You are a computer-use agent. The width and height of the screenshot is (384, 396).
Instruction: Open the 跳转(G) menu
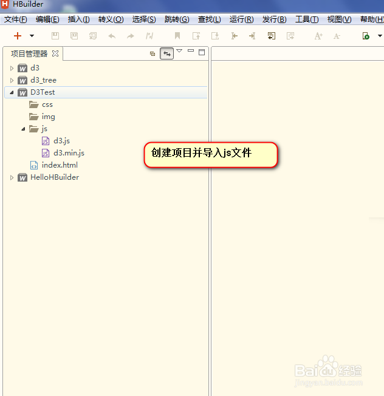[x=177, y=19]
